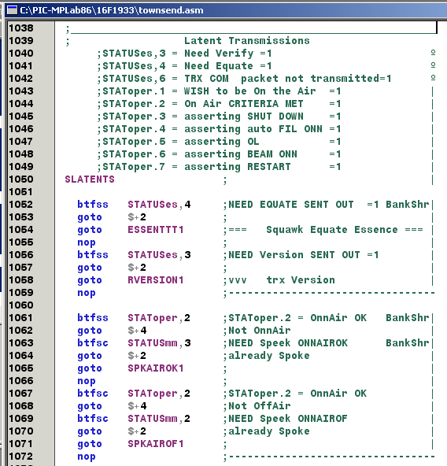This screenshot has height=466, width=447.
Task: Click operand STATUSmm,3
Action: [159, 343]
